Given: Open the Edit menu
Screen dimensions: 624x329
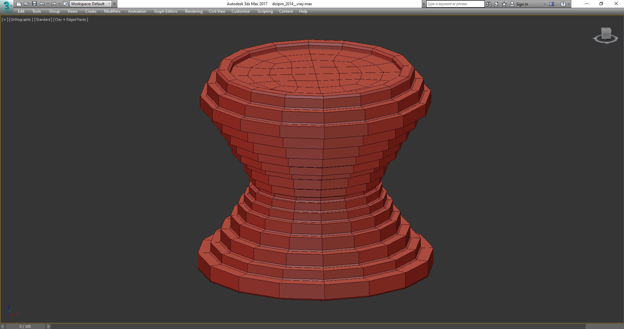Looking at the screenshot, I should pyautogui.click(x=21, y=11).
